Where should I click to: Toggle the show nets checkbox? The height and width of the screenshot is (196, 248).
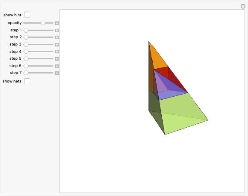(27, 81)
